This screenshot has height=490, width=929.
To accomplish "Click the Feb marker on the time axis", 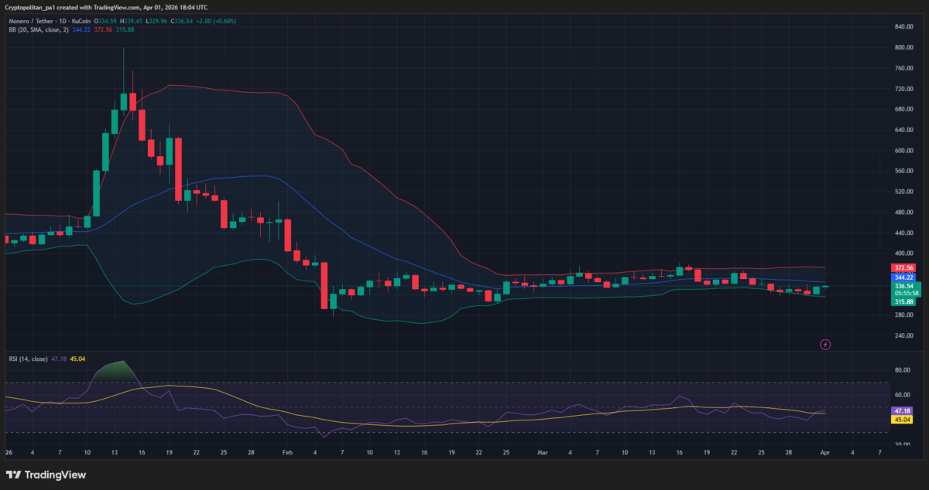I will pyautogui.click(x=287, y=453).
